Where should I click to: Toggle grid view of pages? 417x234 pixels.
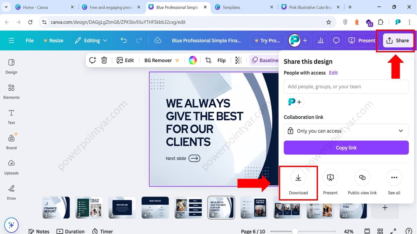[380, 231]
